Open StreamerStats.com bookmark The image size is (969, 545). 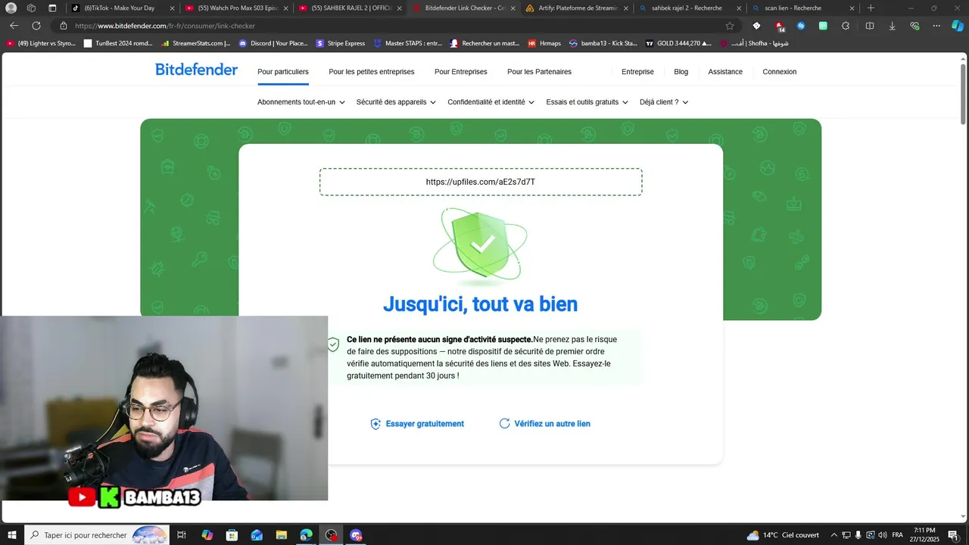pos(196,43)
